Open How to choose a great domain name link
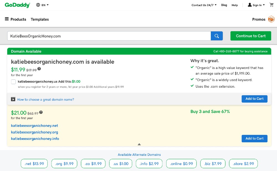The width and height of the screenshot is (277, 171). pos(46,100)
